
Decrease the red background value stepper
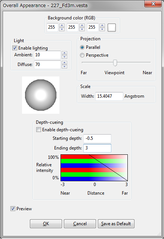62,29
